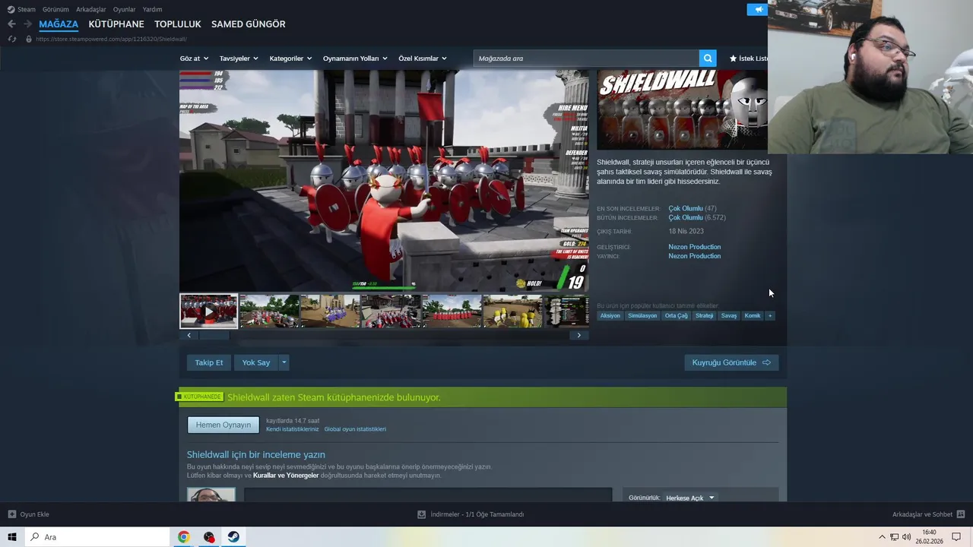Viewport: 973px width, 547px height.
Task: Click the Mağazada ara search field
Action: click(586, 58)
